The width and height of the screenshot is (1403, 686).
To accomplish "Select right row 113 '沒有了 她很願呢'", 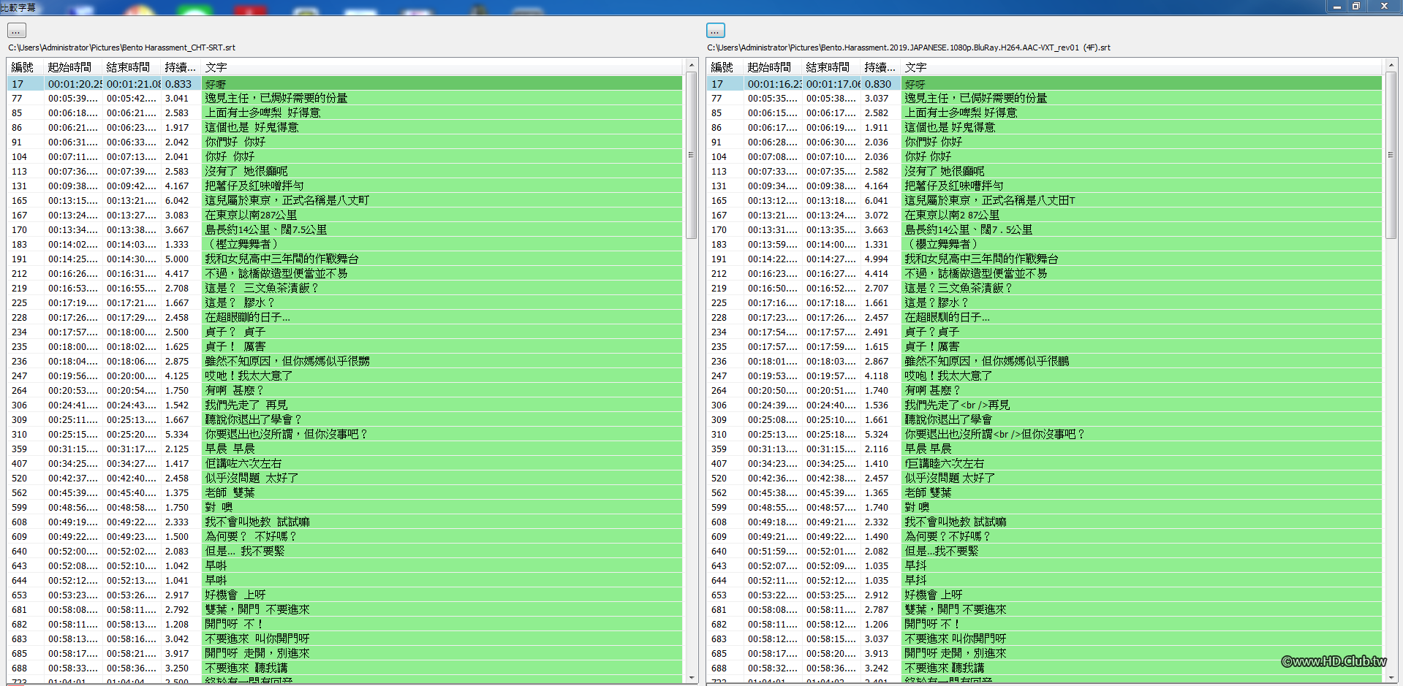I will [1044, 171].
